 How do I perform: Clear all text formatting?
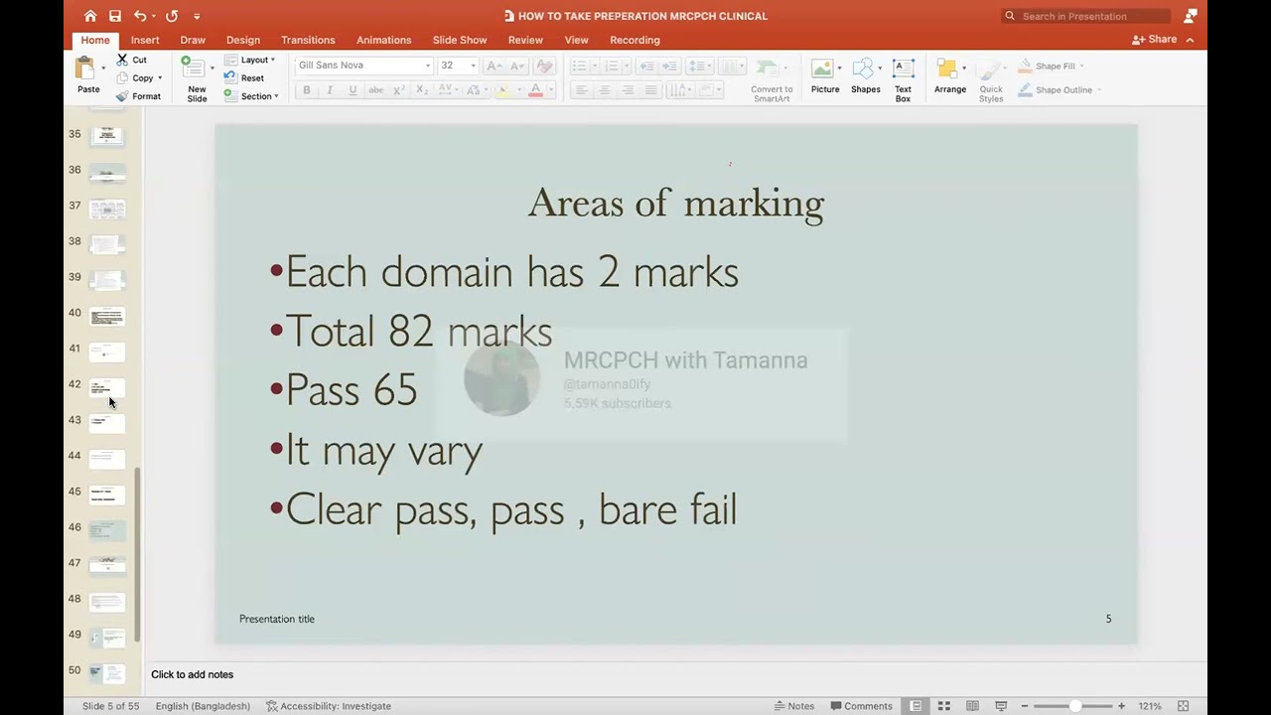pyautogui.click(x=544, y=66)
